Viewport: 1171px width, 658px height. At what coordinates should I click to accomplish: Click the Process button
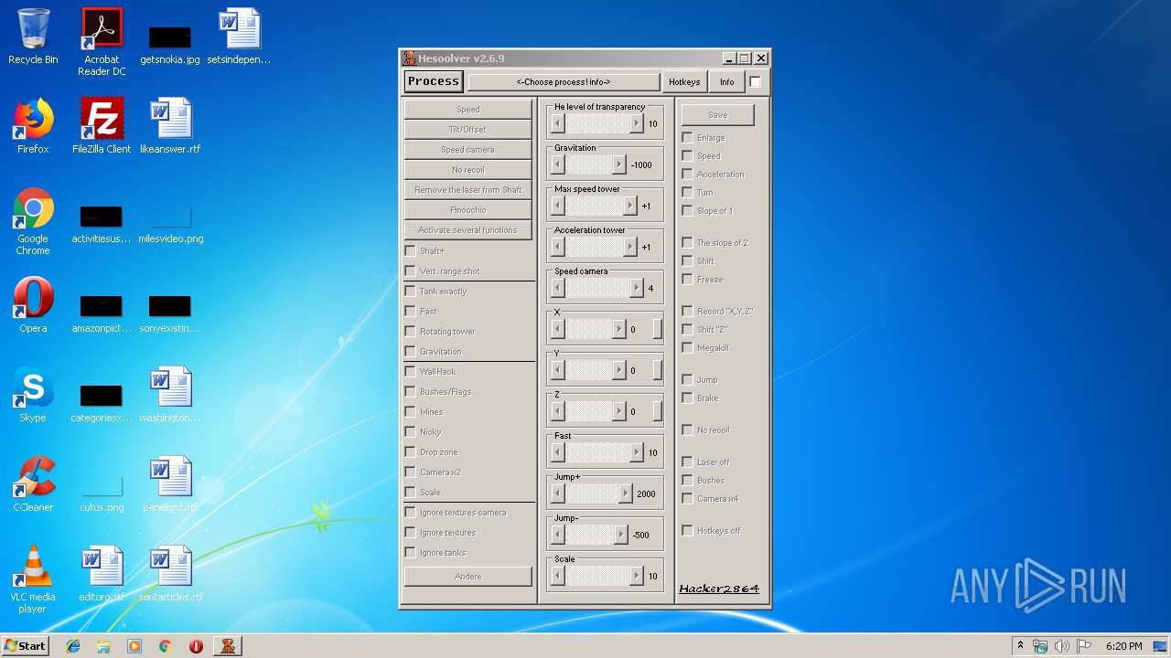click(434, 81)
